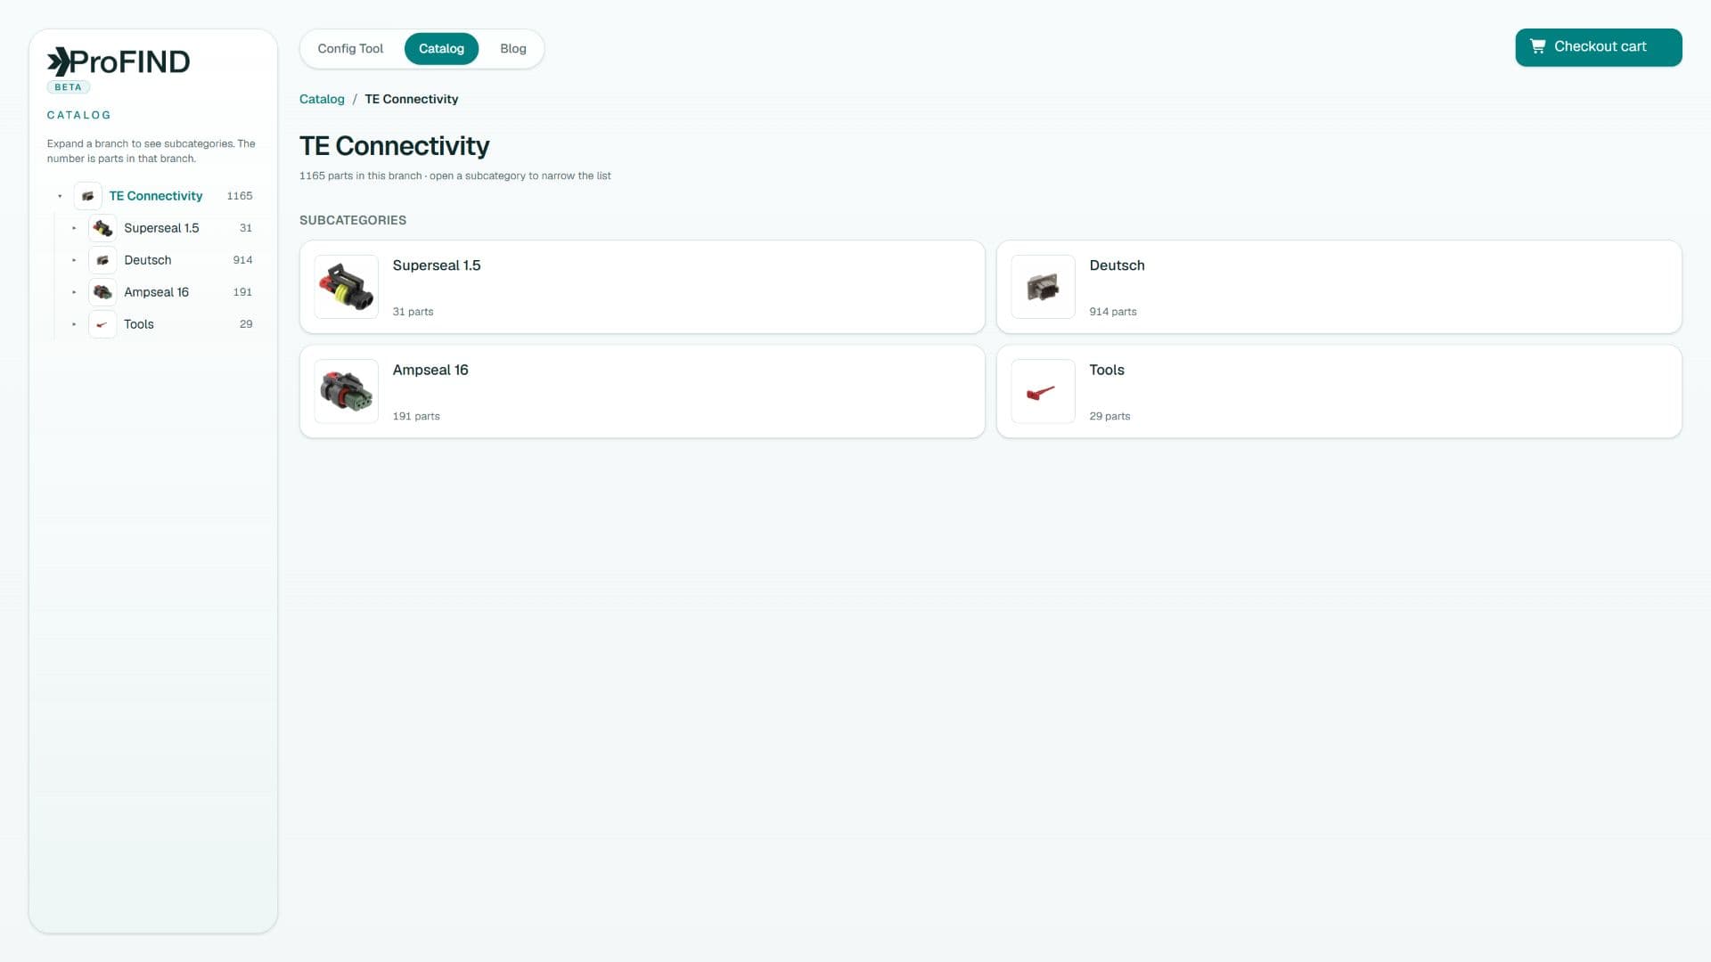Screen dimensions: 1711x962
Task: Click 'Expand a branch' sidebar help text
Action: pyautogui.click(x=151, y=151)
